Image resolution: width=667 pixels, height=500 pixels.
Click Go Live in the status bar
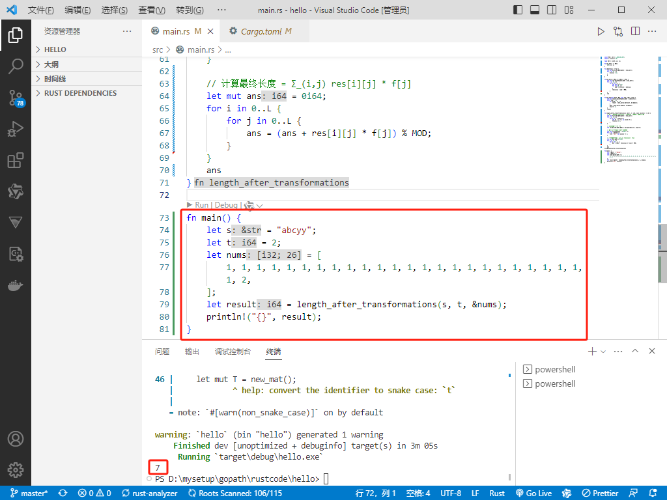[534, 493]
